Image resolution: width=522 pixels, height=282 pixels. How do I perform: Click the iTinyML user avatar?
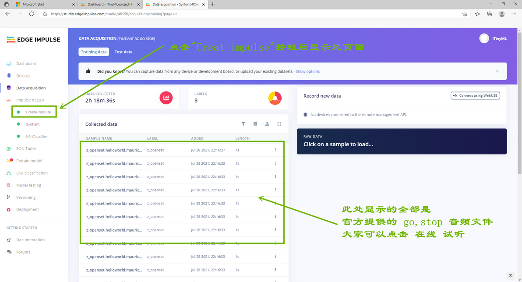484,39
